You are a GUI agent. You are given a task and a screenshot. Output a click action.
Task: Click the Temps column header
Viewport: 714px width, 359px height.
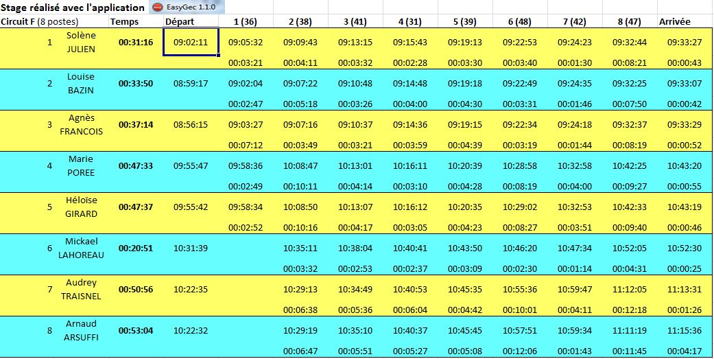124,22
